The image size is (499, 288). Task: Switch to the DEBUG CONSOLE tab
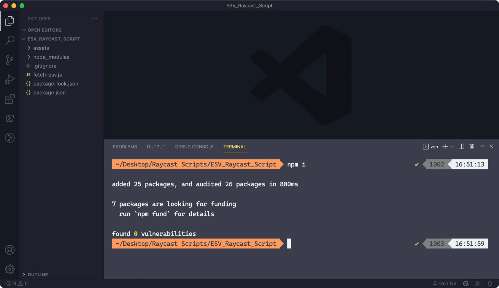[194, 146]
